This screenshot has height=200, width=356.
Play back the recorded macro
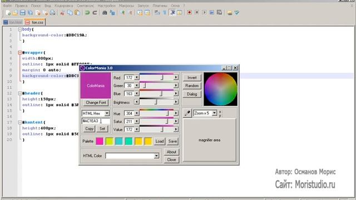tap(204, 13)
